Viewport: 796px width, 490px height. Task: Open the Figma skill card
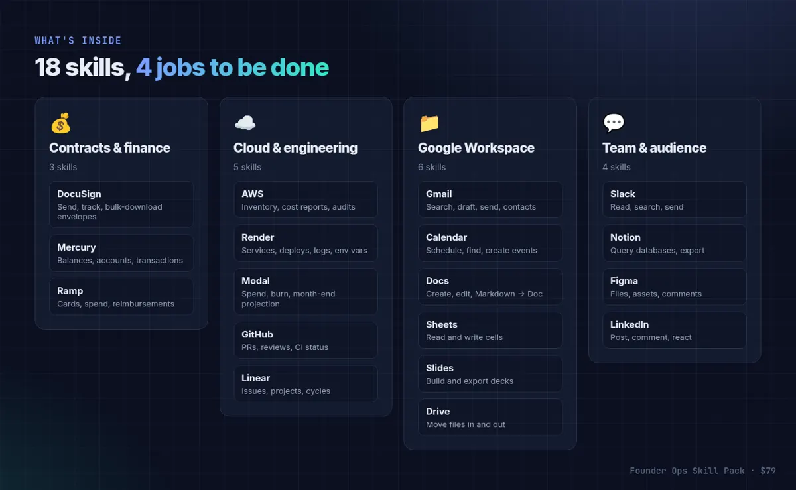pos(675,287)
